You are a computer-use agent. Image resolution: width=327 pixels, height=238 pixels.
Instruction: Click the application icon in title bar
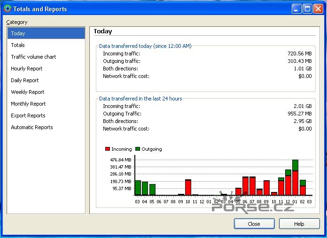[7, 8]
